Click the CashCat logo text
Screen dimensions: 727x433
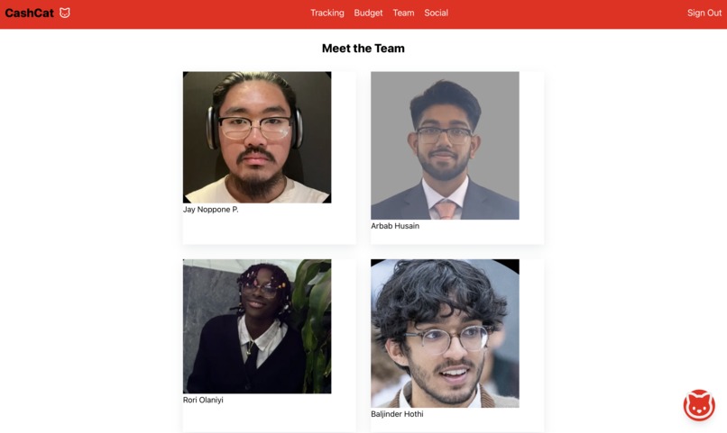tap(29, 13)
